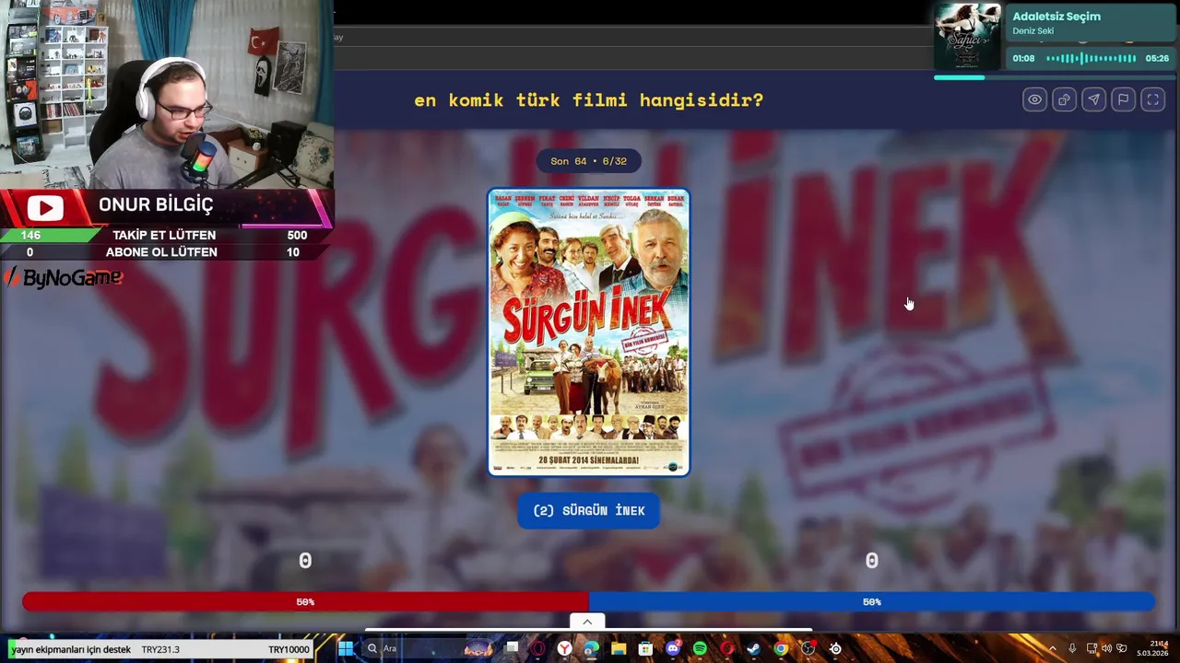The width and height of the screenshot is (1180, 663).
Task: Click the 'Son 64 • 6/32' round badge
Action: pyautogui.click(x=588, y=161)
